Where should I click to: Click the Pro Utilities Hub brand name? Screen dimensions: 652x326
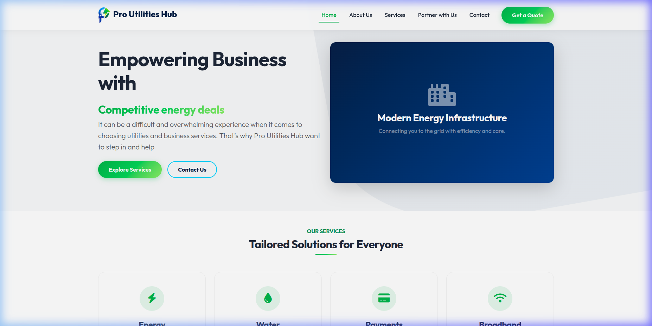(145, 14)
